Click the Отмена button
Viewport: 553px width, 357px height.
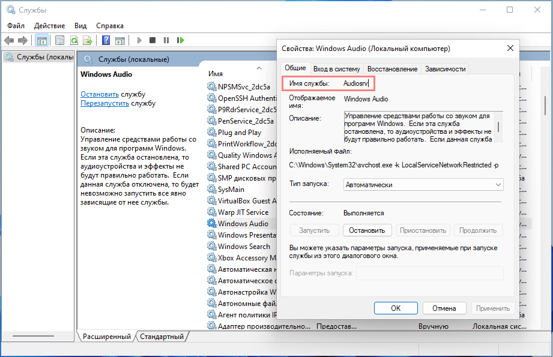pyautogui.click(x=444, y=308)
